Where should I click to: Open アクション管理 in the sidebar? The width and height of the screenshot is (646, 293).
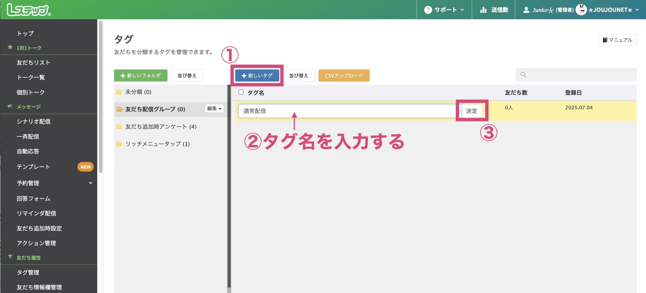(x=36, y=243)
